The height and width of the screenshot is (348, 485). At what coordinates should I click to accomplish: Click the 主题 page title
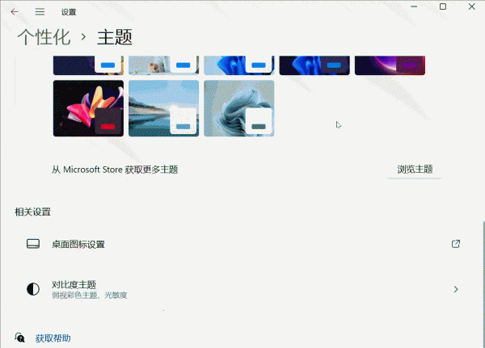coord(115,37)
